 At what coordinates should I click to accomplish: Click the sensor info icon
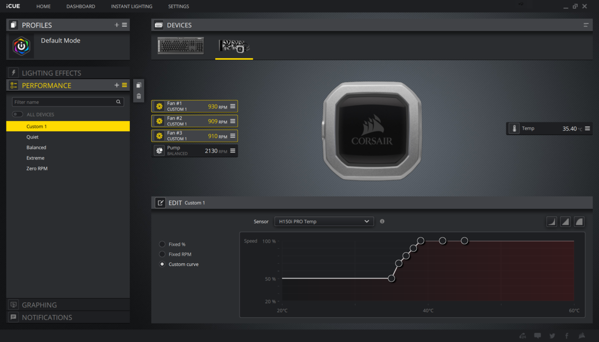(382, 221)
